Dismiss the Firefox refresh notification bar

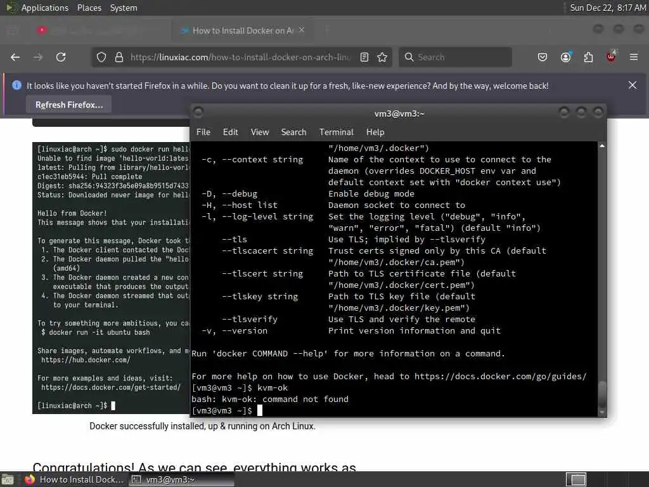point(633,85)
